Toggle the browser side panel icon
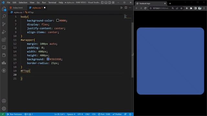Screen dimensions: 207x116 [195, 8]
